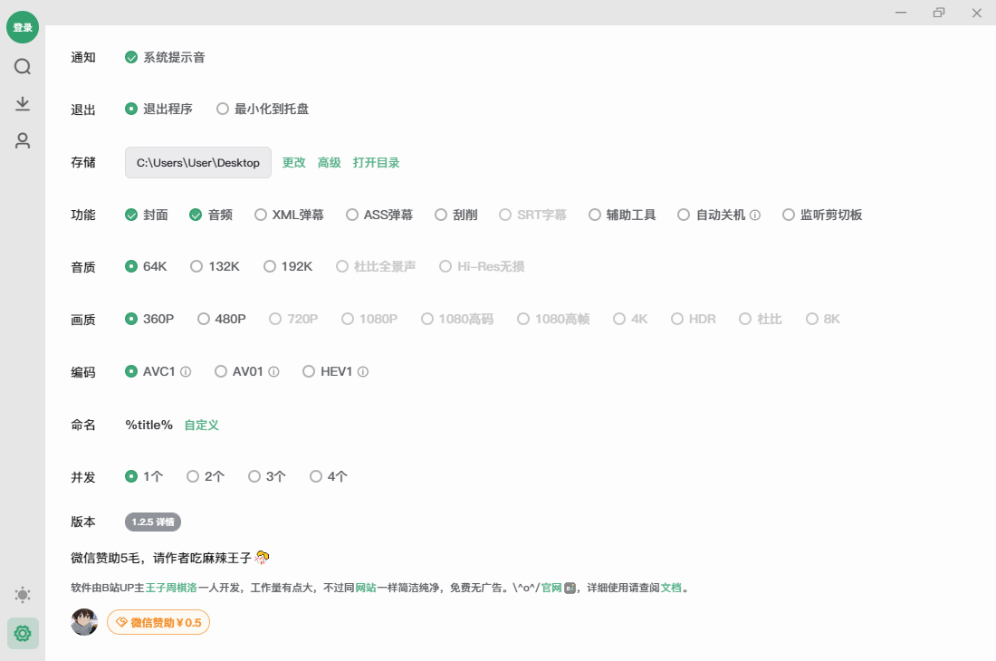Show info icon beside AV01

pyautogui.click(x=273, y=372)
